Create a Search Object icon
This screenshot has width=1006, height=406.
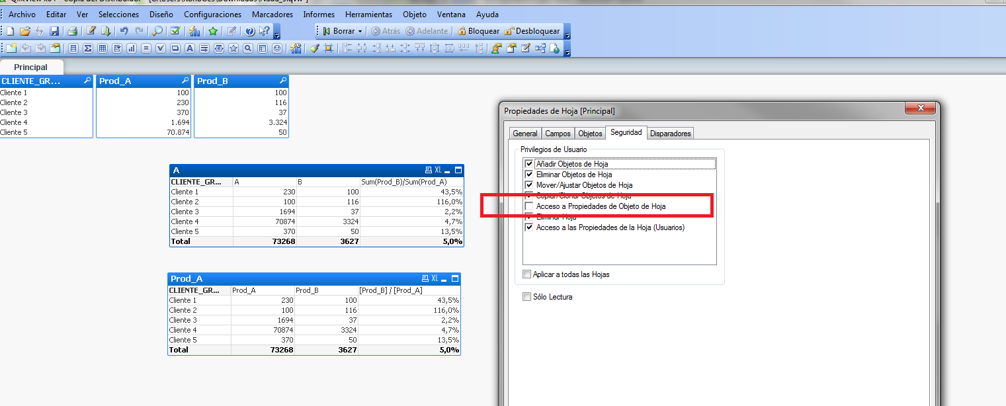248,48
